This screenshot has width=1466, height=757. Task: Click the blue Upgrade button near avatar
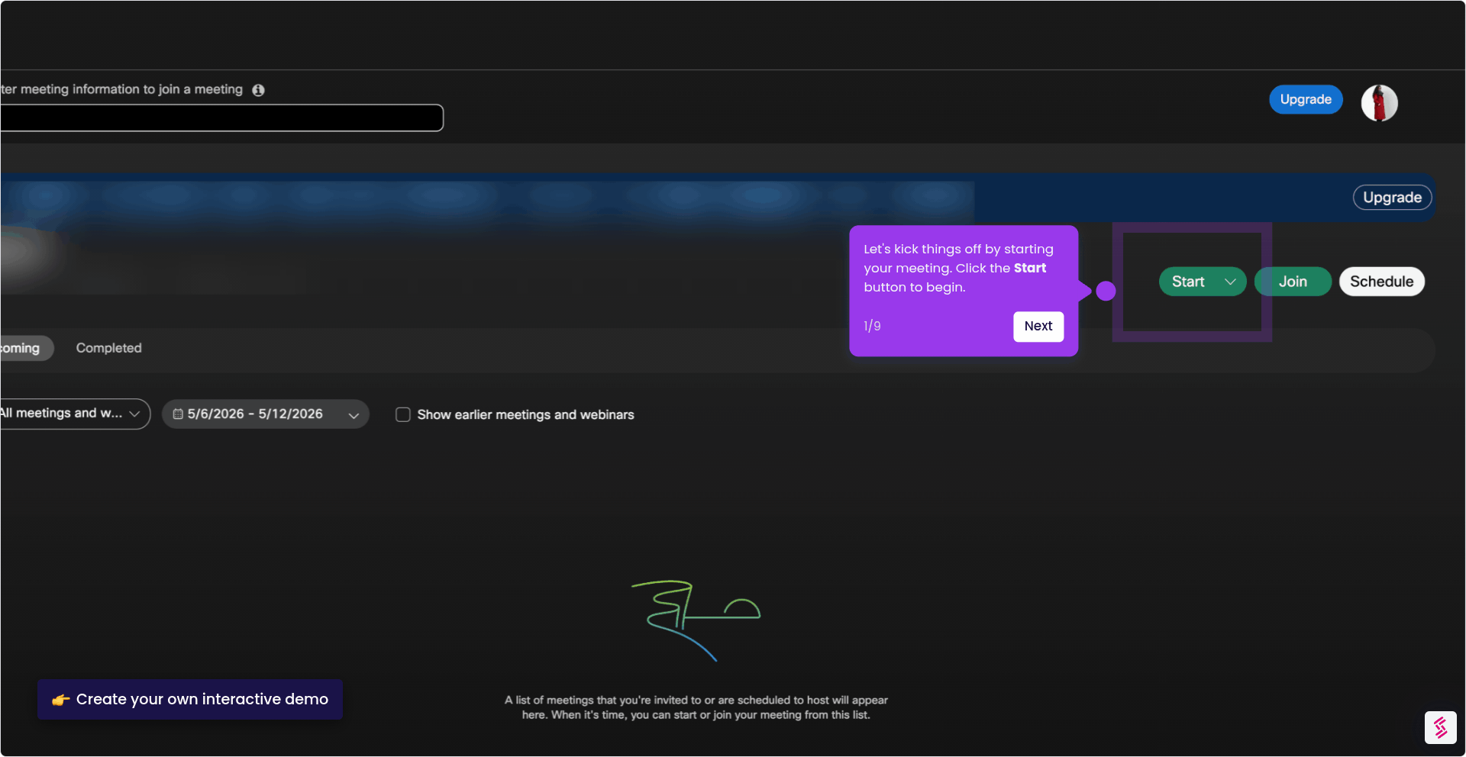(x=1306, y=99)
